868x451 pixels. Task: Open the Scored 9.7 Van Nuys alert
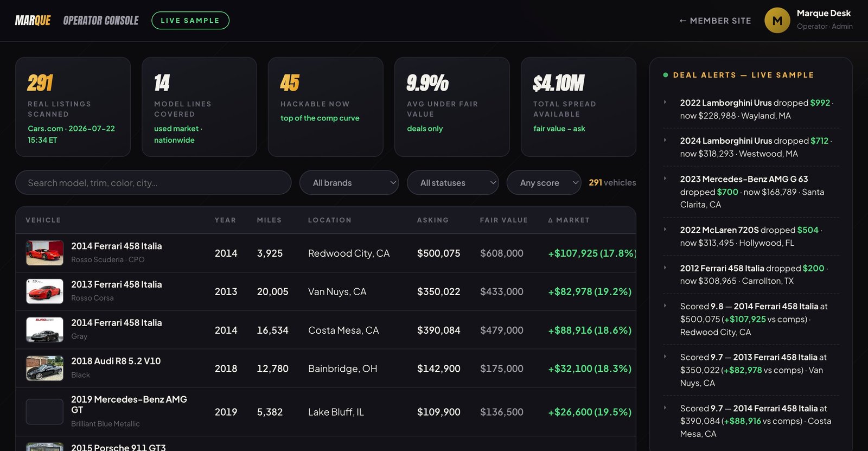[751, 370]
